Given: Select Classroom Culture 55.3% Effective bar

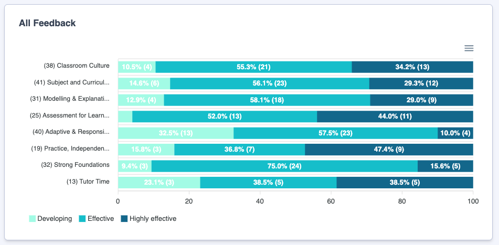Looking at the screenshot, I should [253, 67].
